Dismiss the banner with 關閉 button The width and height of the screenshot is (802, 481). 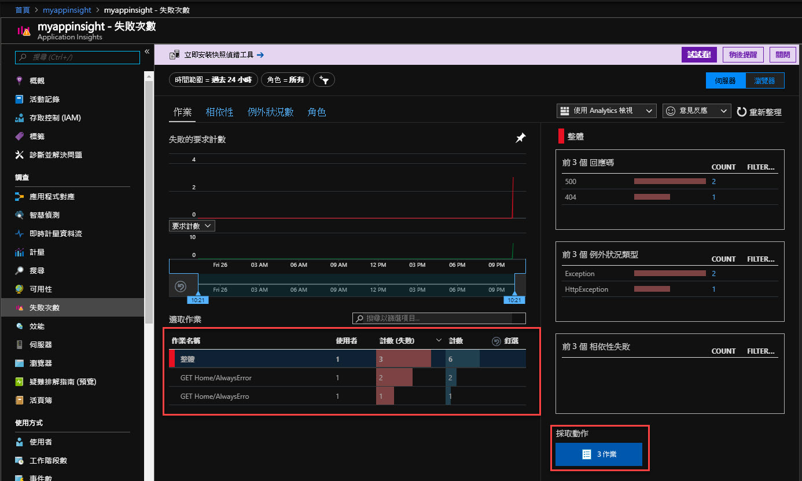tap(783, 55)
